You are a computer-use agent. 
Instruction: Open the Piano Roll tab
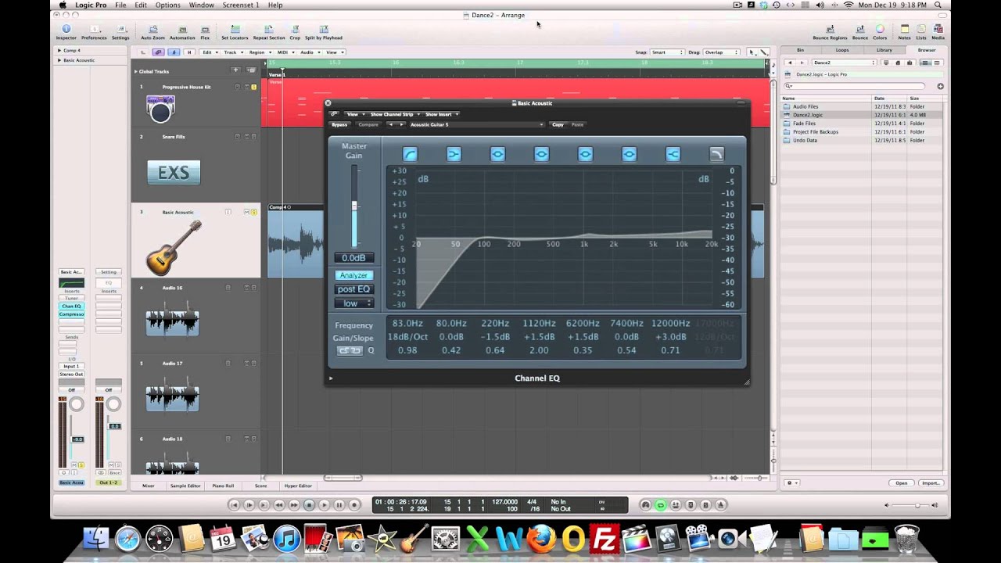(223, 486)
